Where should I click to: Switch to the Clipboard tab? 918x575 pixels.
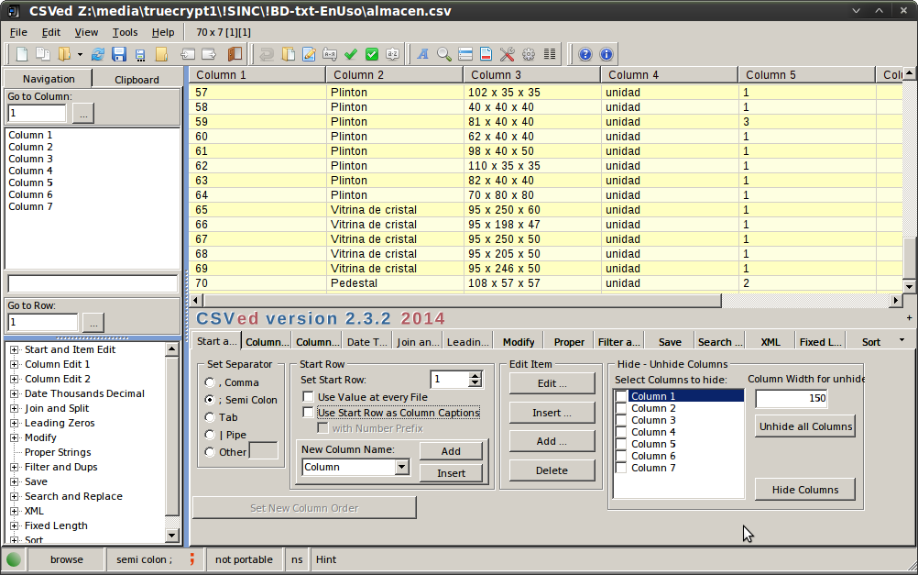click(137, 80)
